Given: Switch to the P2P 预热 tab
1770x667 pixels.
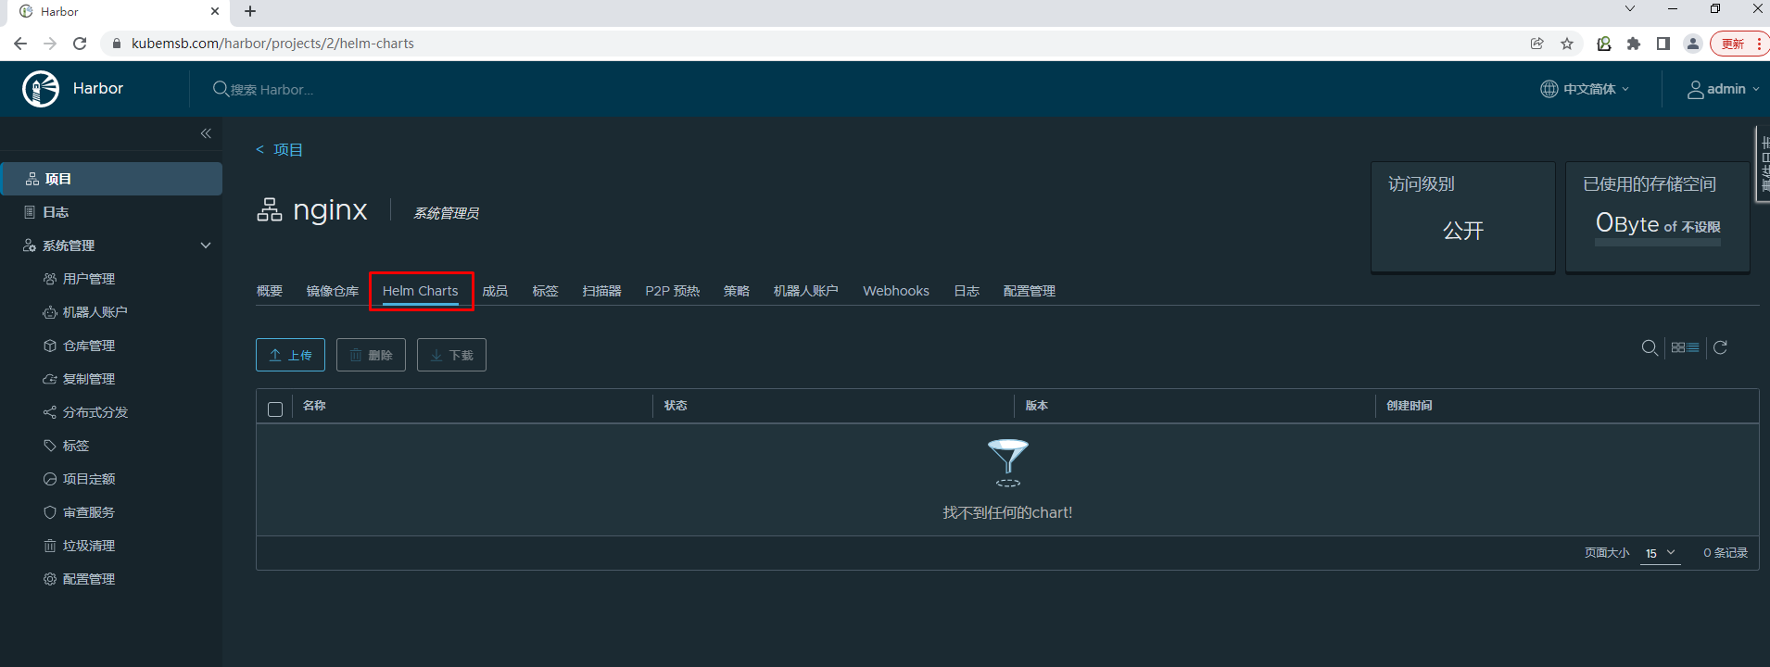Looking at the screenshot, I should [673, 291].
